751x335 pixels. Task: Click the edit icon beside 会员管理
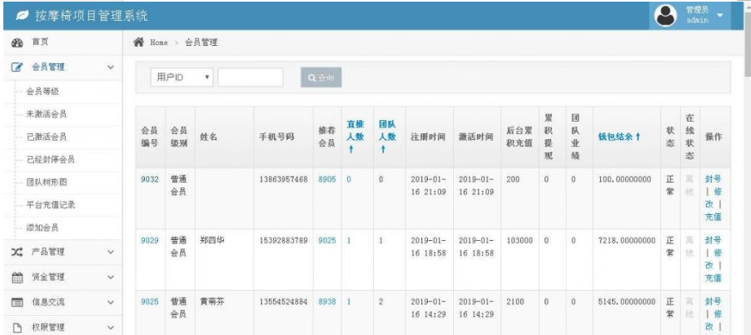coord(17,67)
